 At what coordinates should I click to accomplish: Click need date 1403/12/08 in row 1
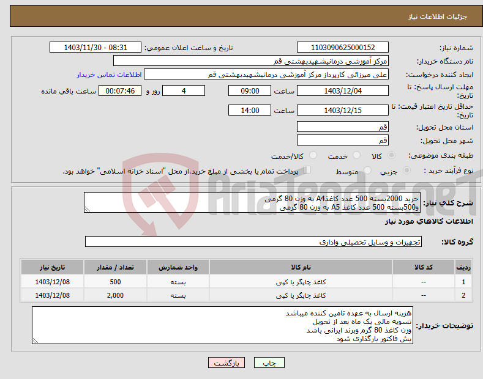(53, 282)
